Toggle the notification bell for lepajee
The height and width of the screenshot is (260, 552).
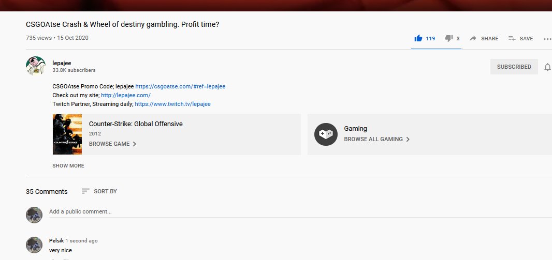coord(547,67)
